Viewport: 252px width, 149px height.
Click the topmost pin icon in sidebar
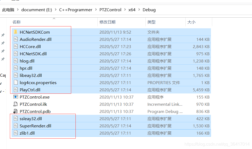click(x=3, y=35)
